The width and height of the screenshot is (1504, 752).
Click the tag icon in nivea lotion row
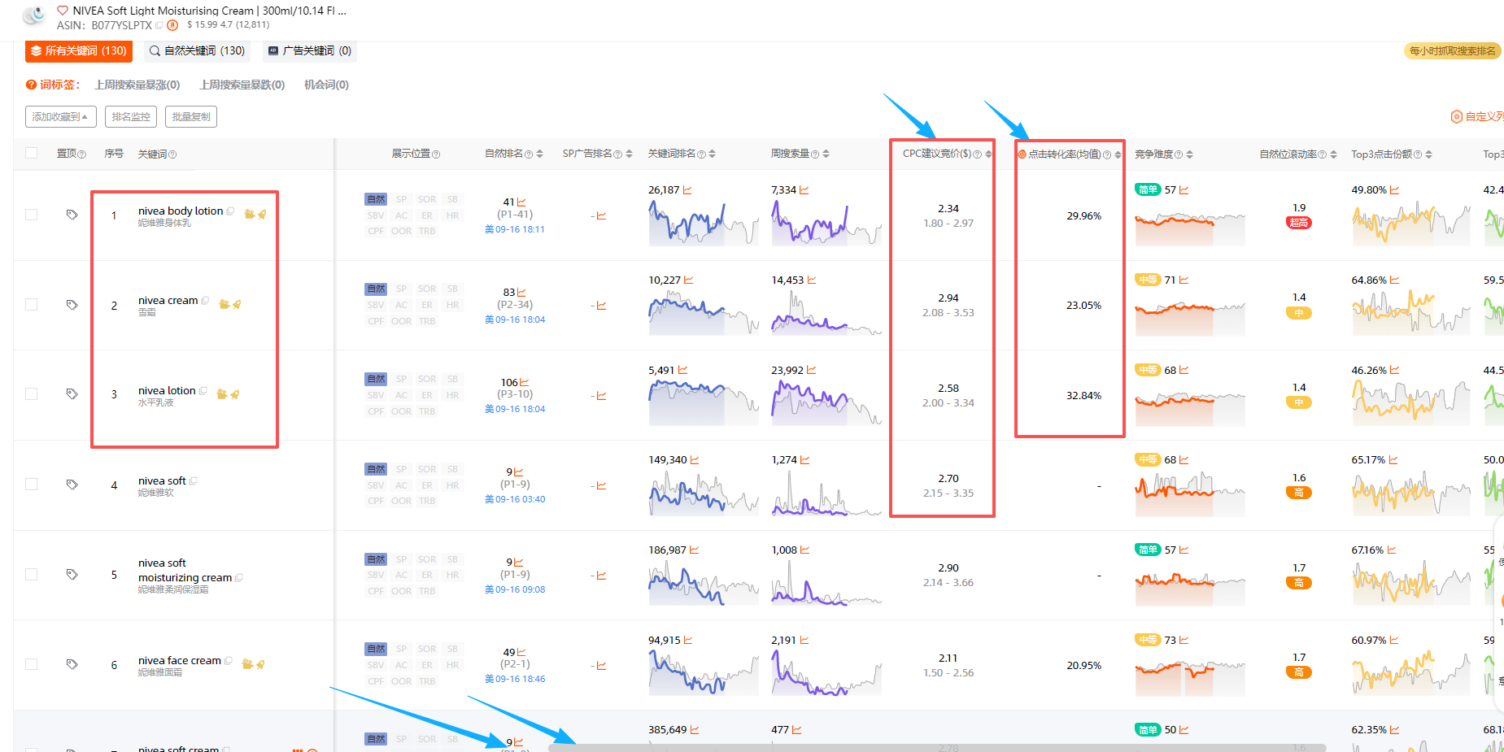click(x=72, y=394)
